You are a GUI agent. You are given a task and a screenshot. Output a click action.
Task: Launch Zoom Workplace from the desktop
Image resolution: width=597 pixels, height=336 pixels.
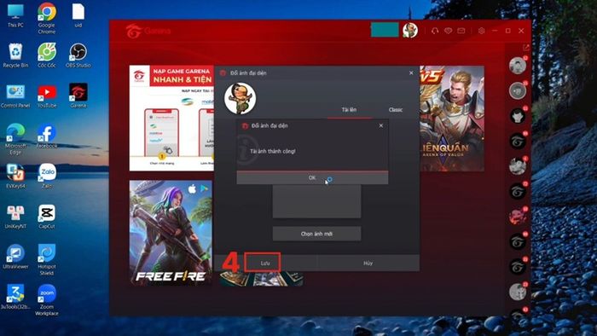click(46, 300)
